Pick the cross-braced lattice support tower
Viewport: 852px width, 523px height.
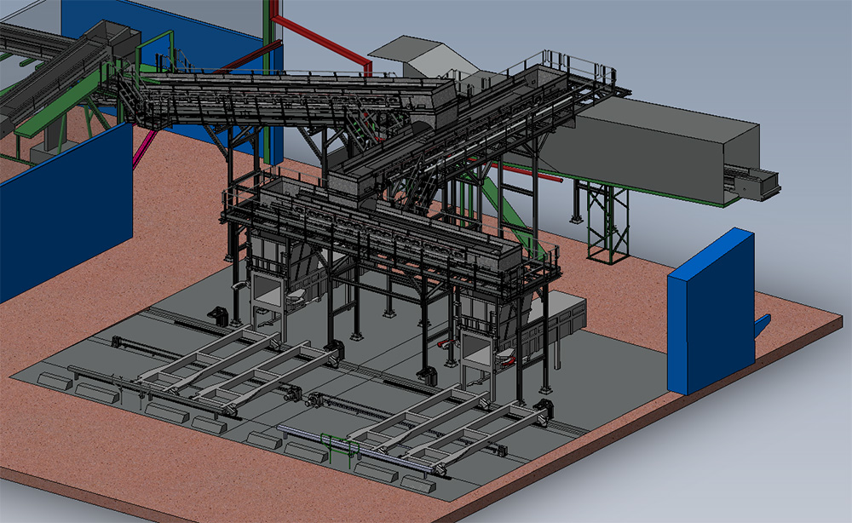tap(608, 223)
